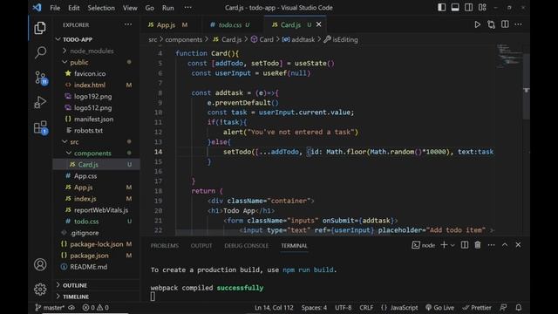Open the Extensions view
The height and width of the screenshot is (314, 558).
point(41,127)
